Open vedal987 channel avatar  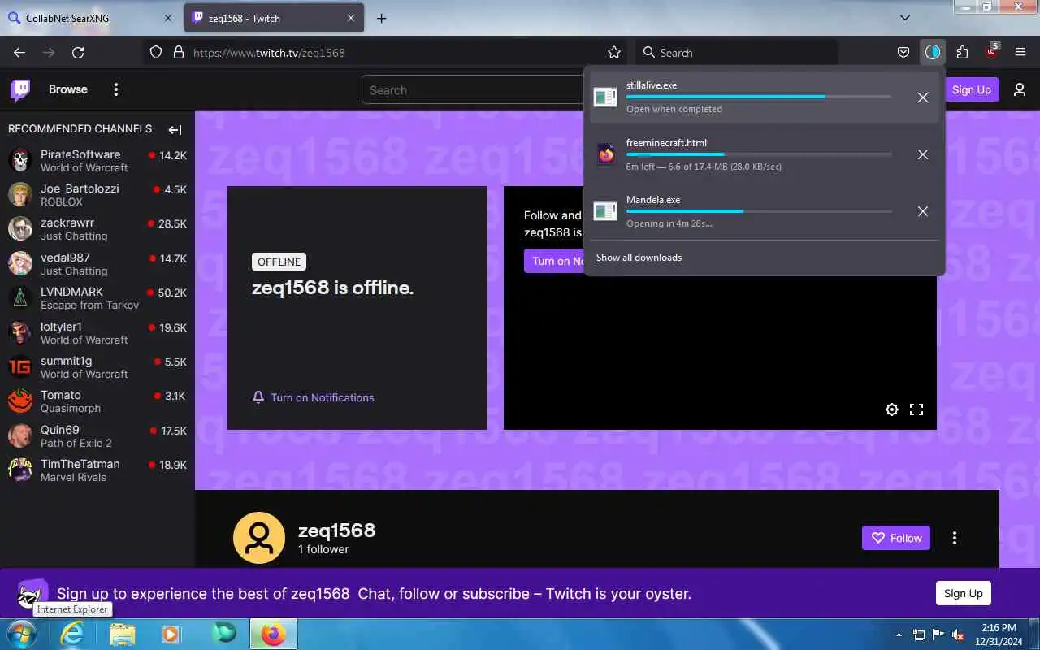[20, 263]
